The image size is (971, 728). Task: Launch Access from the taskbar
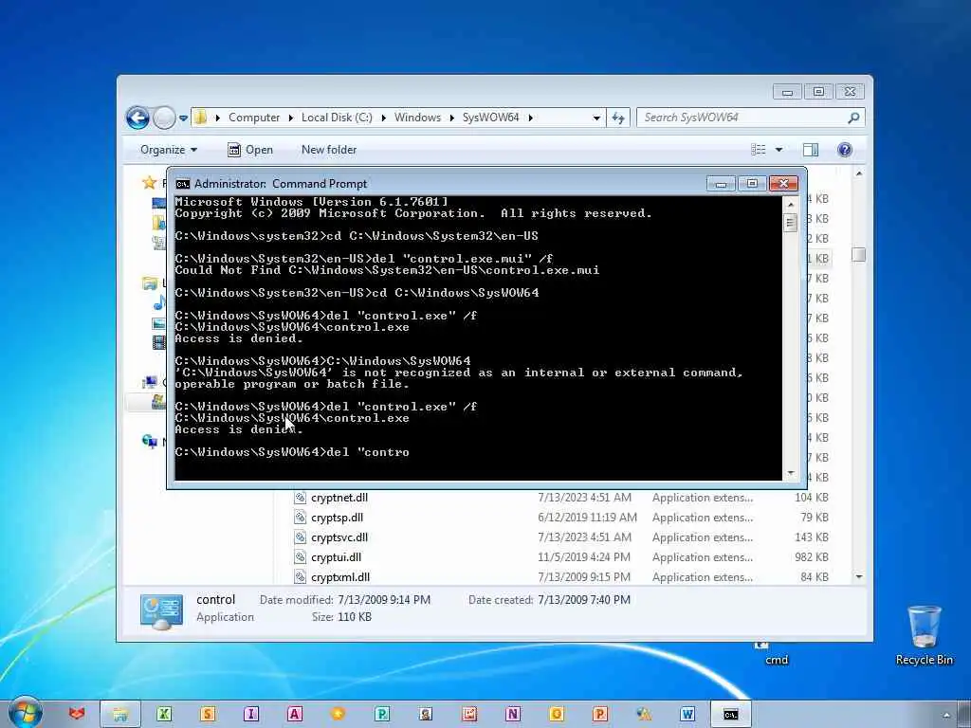click(x=295, y=715)
